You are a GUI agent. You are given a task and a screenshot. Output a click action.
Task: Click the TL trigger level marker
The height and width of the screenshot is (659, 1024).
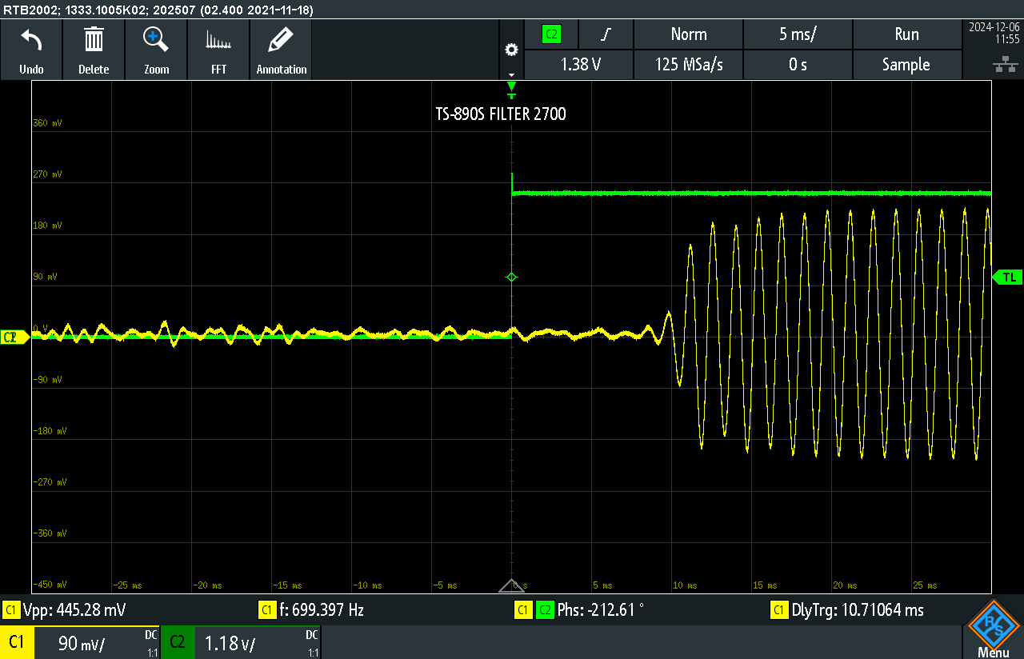coord(1008,277)
